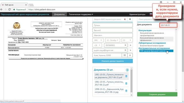The width and height of the screenshot is (184, 103).
Task: Close the Веб-архив browser tab
Action: 26,5
